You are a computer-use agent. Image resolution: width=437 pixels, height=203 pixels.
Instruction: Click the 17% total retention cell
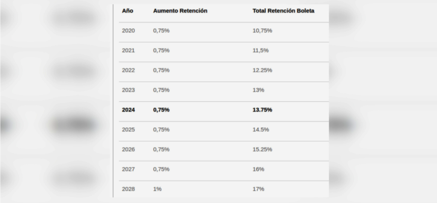pyautogui.click(x=259, y=189)
